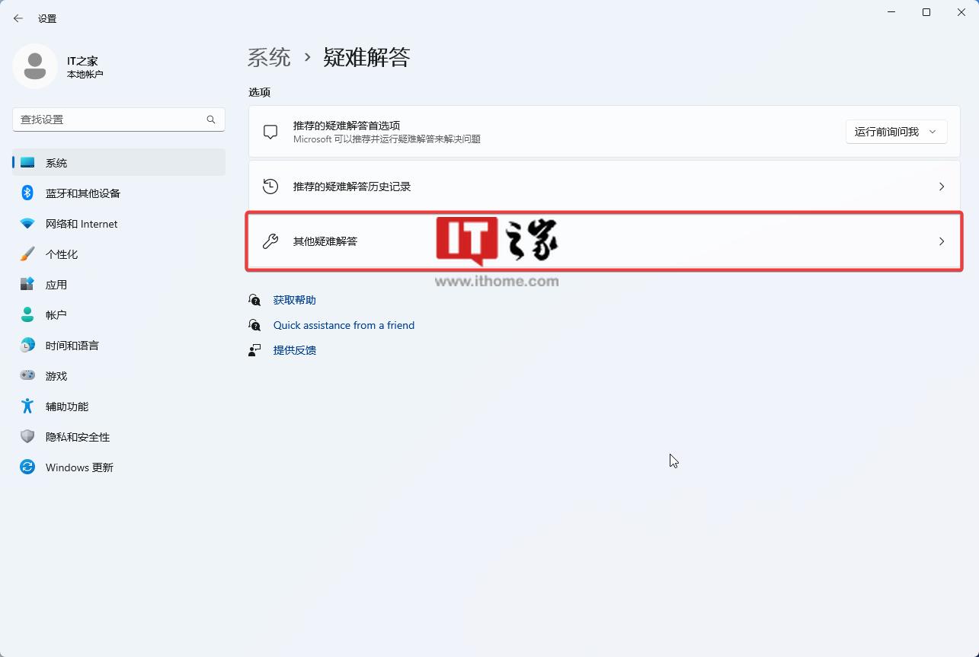Open the 运行前询问我 dropdown
The image size is (979, 657).
[x=896, y=132]
